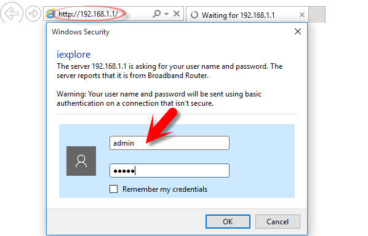Click the browser Forward arrow button
Image resolution: width=368 pixels, height=236 pixels.
coord(33,14)
